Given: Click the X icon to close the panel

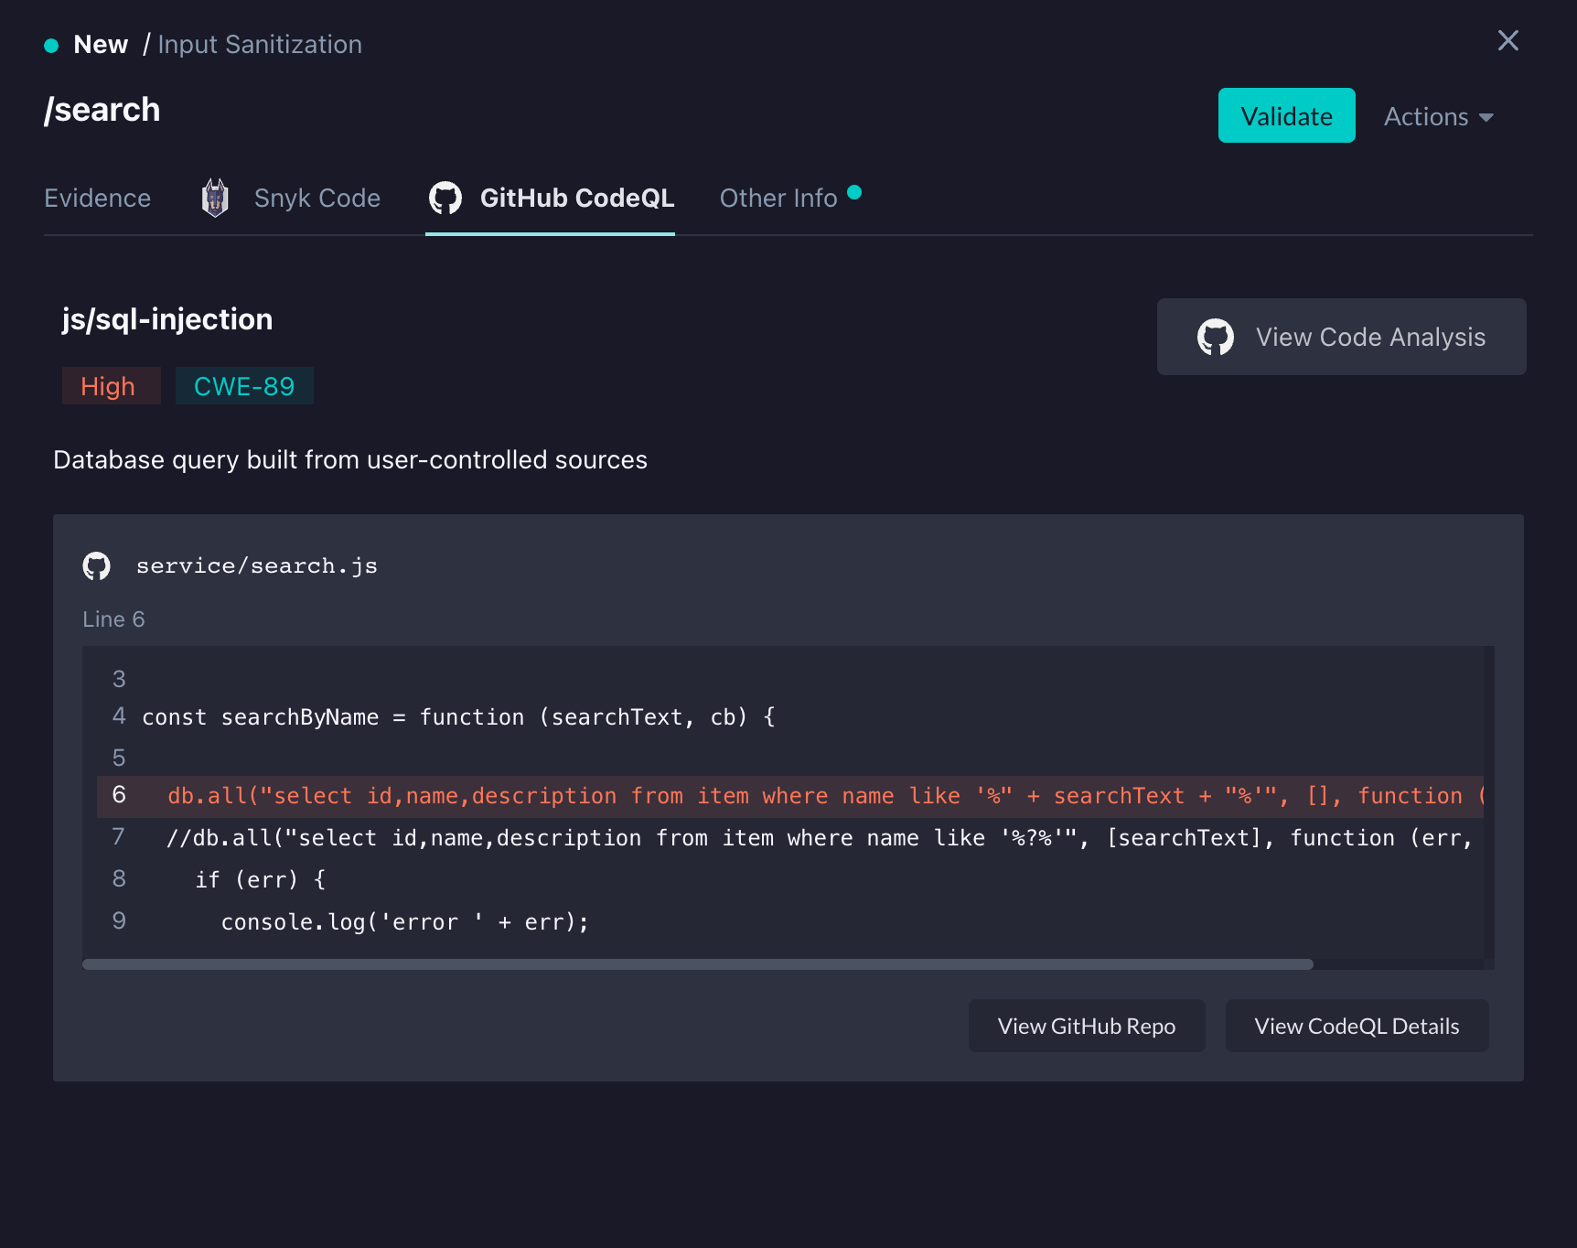Looking at the screenshot, I should click(x=1507, y=40).
